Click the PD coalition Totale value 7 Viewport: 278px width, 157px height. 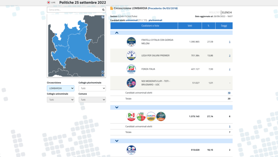230,132
